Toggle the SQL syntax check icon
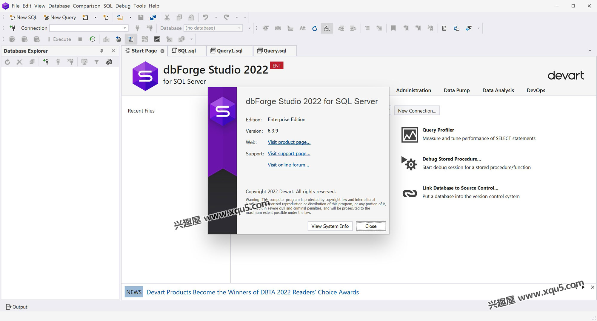 coord(327,28)
